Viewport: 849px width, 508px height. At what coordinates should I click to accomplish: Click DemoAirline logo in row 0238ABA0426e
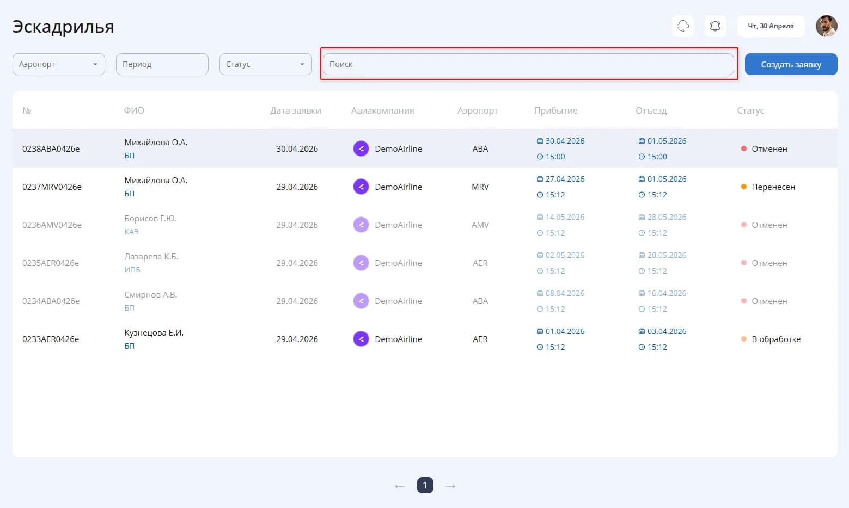point(361,148)
